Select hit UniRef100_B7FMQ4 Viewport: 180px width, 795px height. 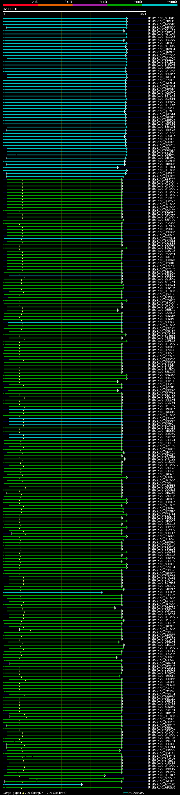pyautogui.click(x=161, y=84)
